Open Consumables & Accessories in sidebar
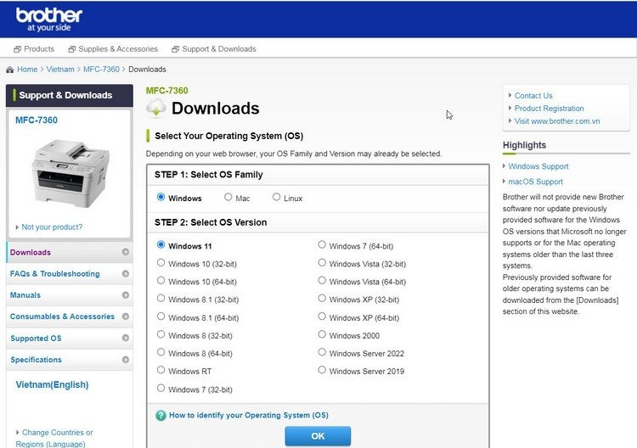637x448 pixels. (62, 316)
